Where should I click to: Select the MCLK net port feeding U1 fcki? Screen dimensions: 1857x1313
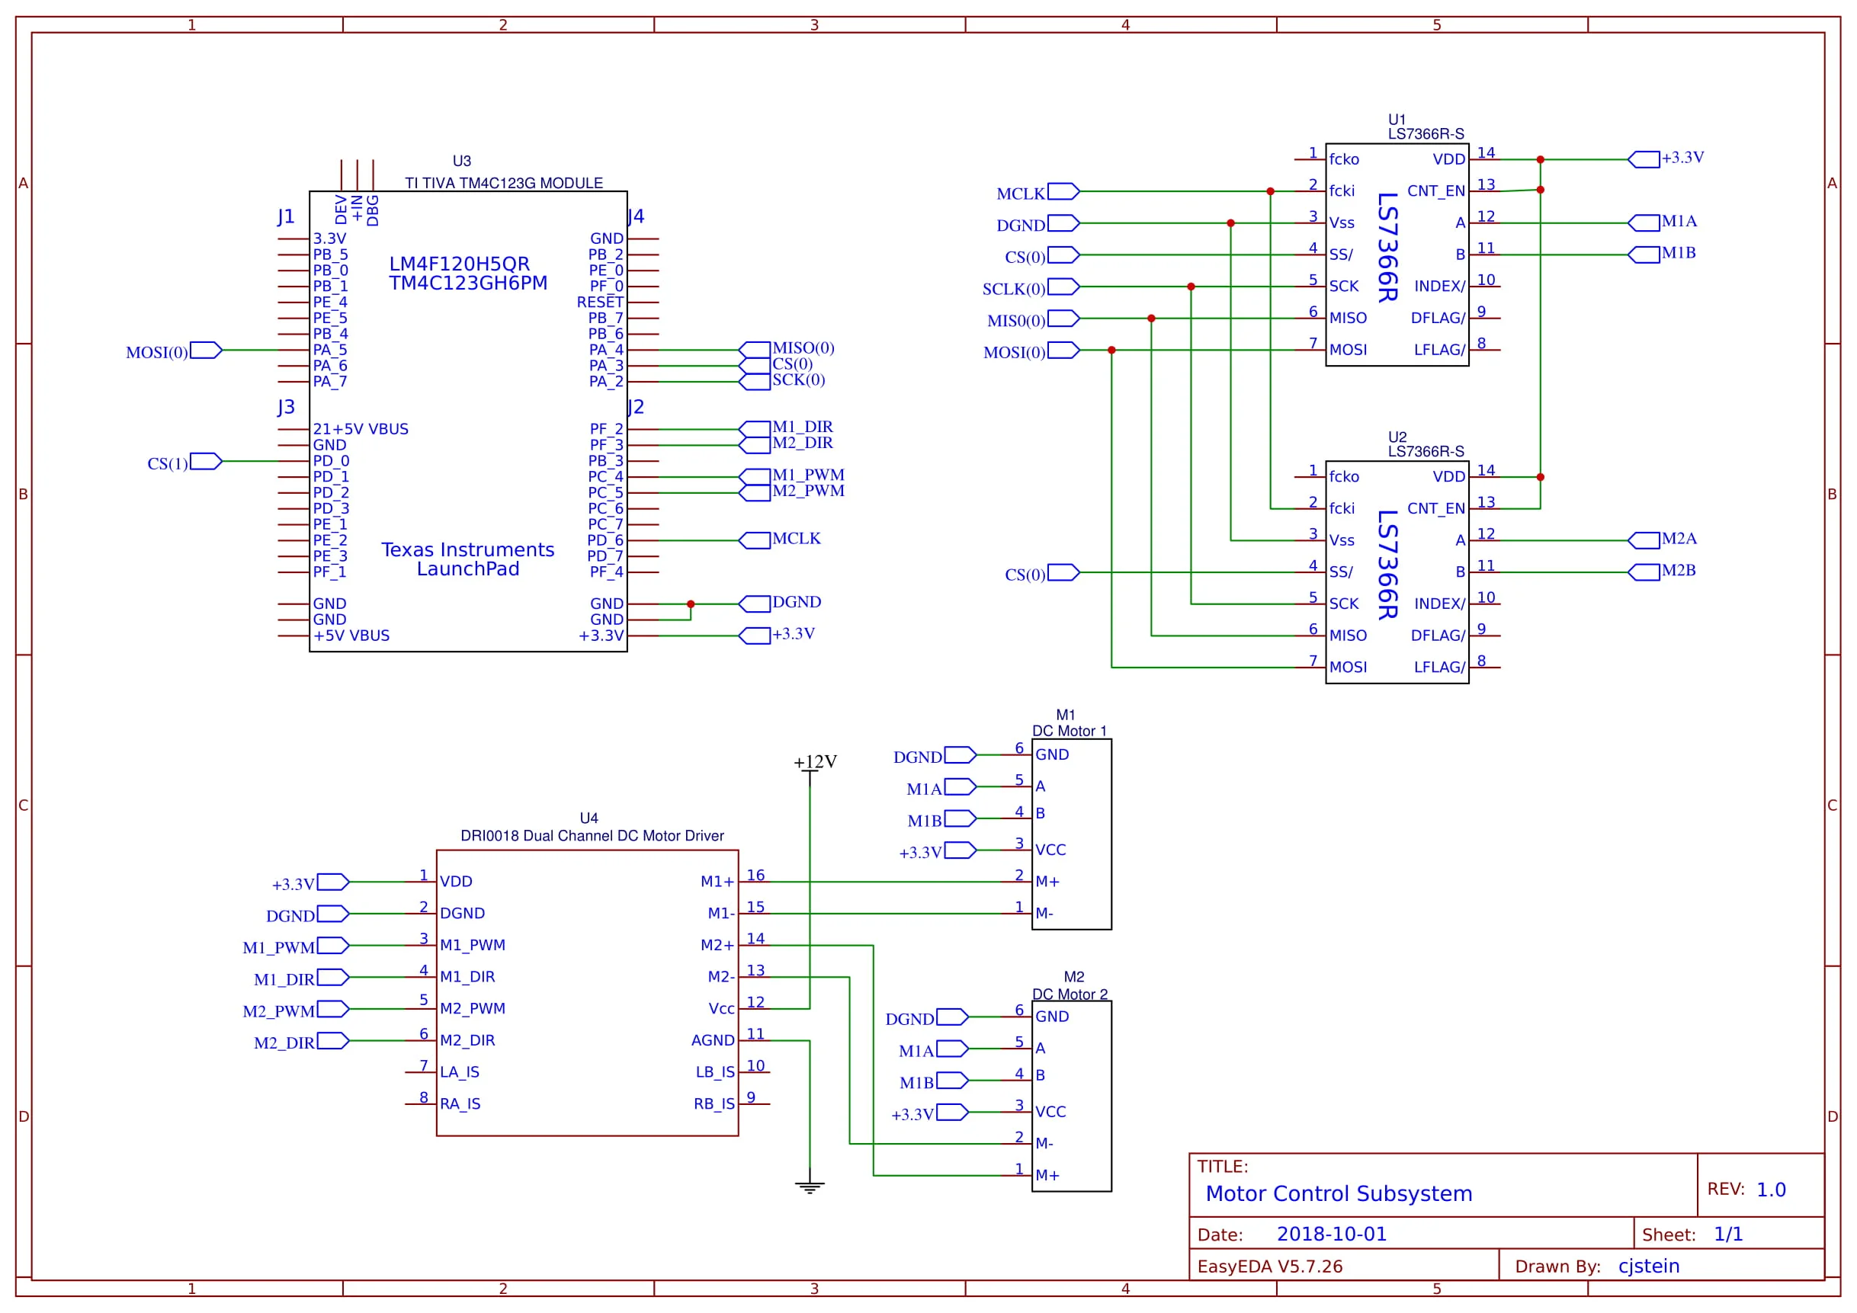click(1038, 191)
